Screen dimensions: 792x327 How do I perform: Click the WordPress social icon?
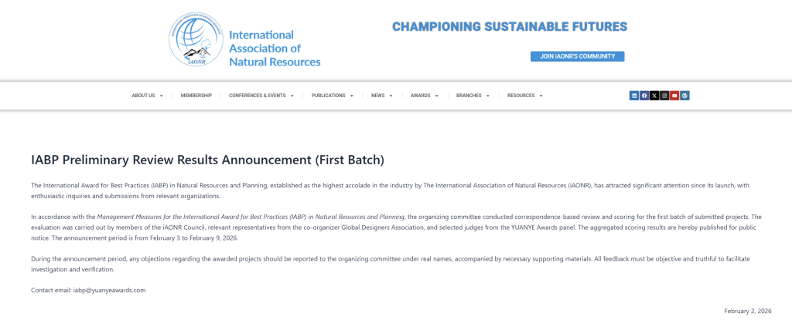click(x=684, y=96)
